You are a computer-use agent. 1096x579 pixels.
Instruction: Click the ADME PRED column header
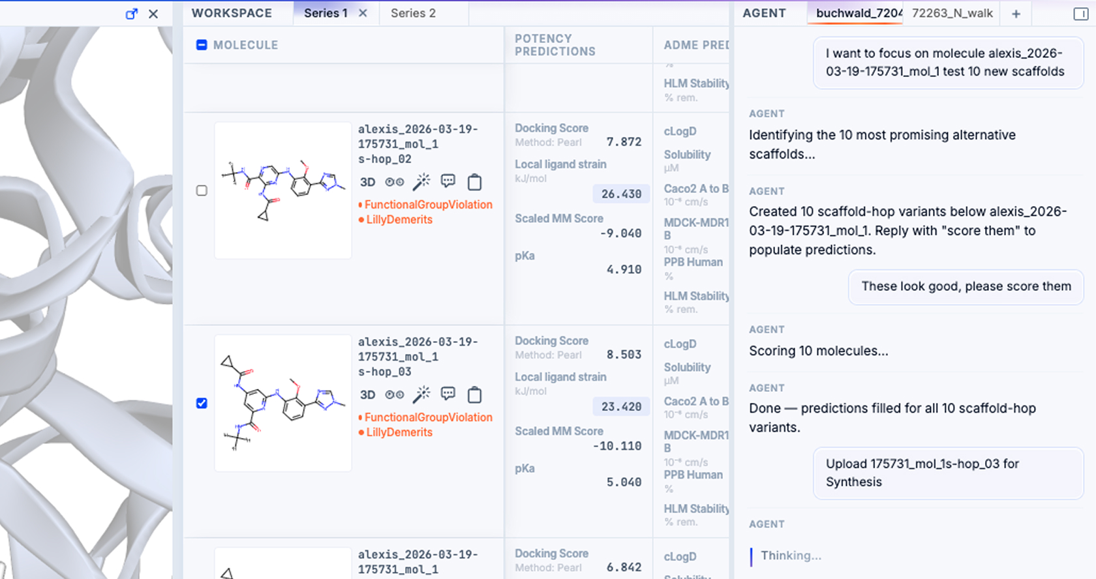pyautogui.click(x=696, y=45)
